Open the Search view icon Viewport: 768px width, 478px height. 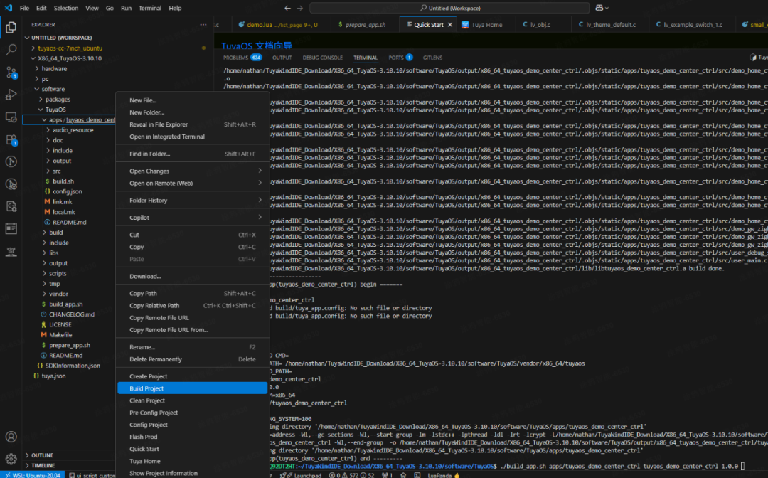11,50
